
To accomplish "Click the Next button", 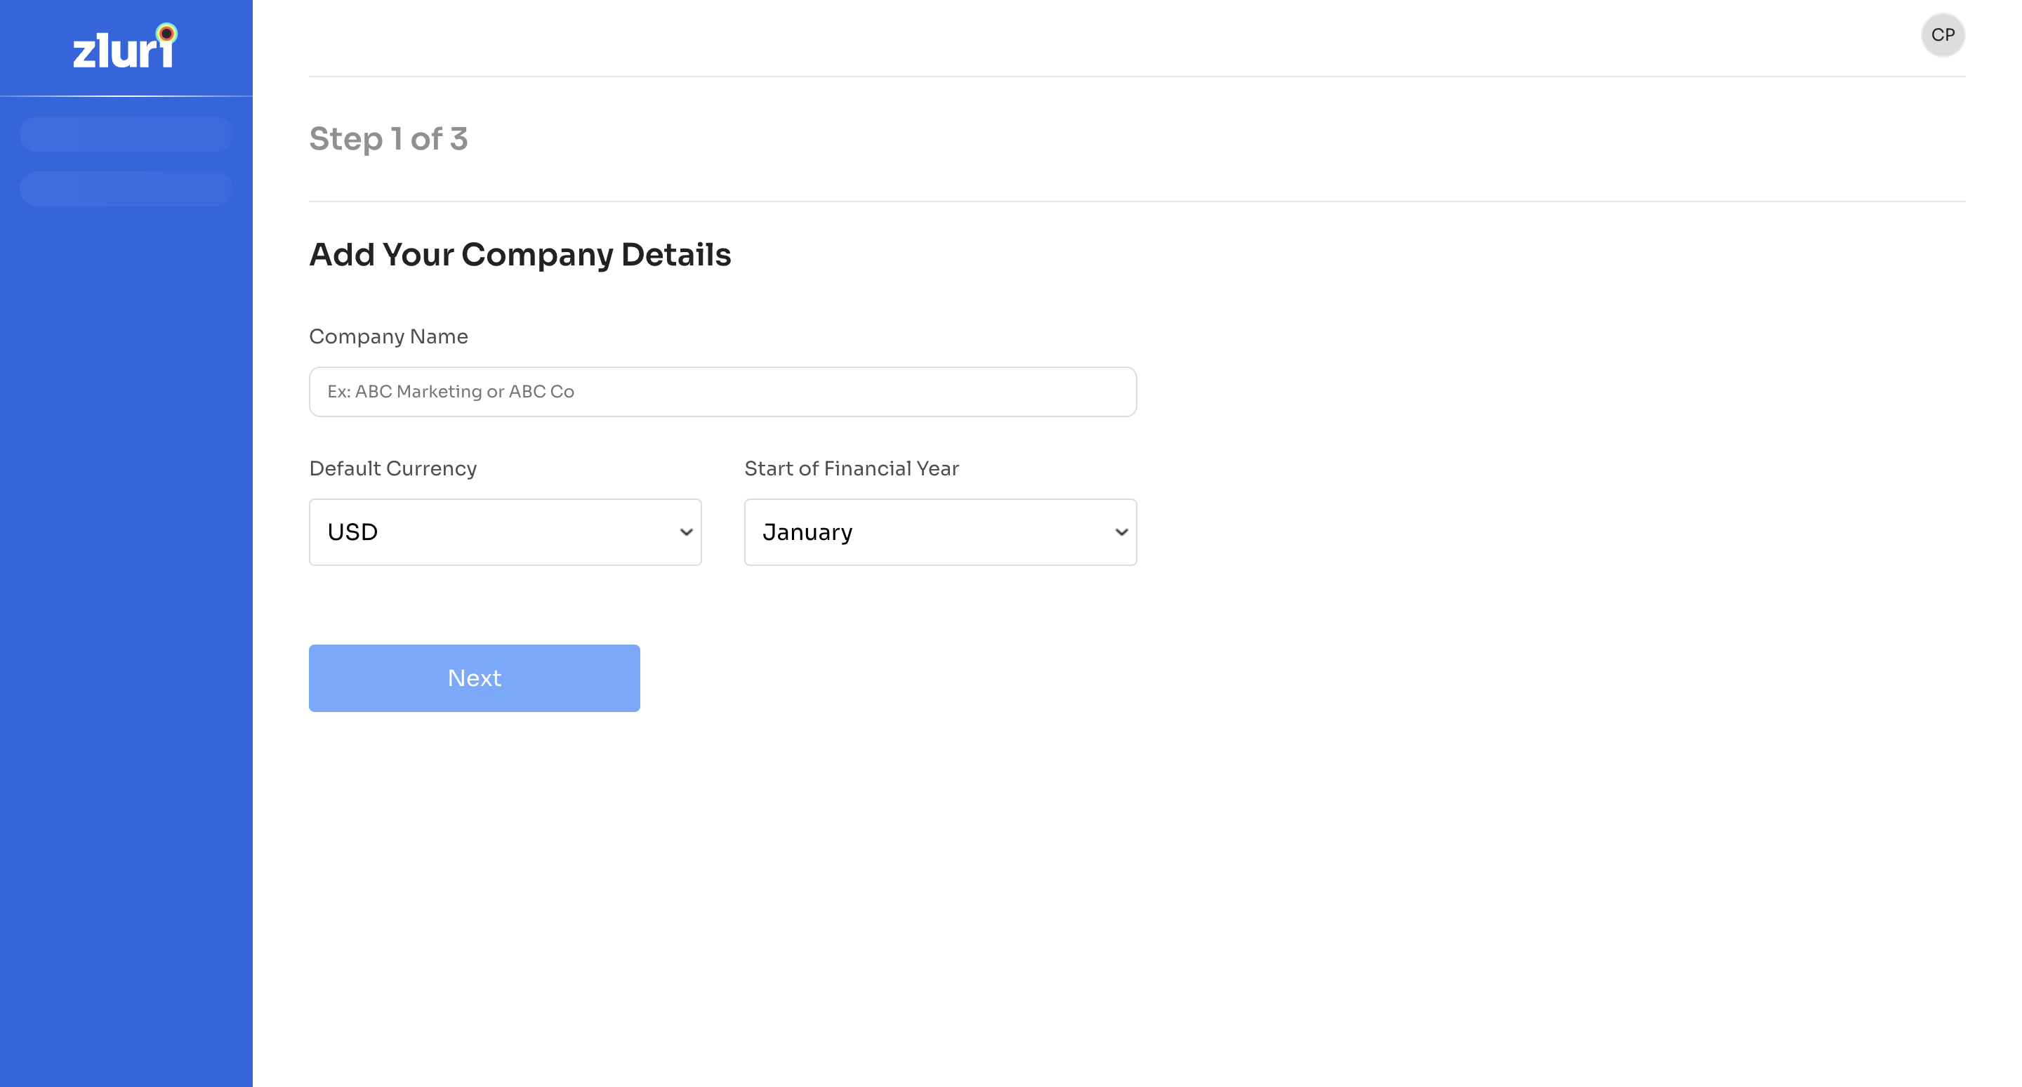I will coord(474,678).
